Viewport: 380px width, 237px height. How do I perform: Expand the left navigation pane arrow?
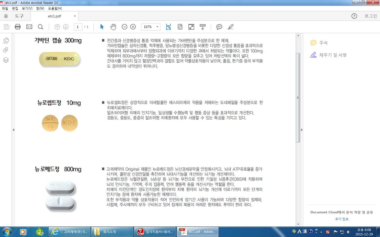[13, 130]
